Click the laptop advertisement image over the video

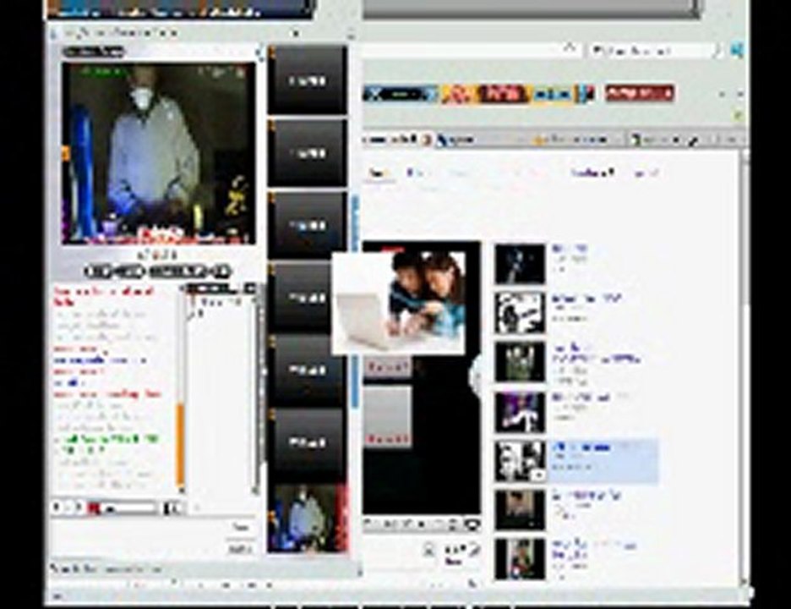399,303
